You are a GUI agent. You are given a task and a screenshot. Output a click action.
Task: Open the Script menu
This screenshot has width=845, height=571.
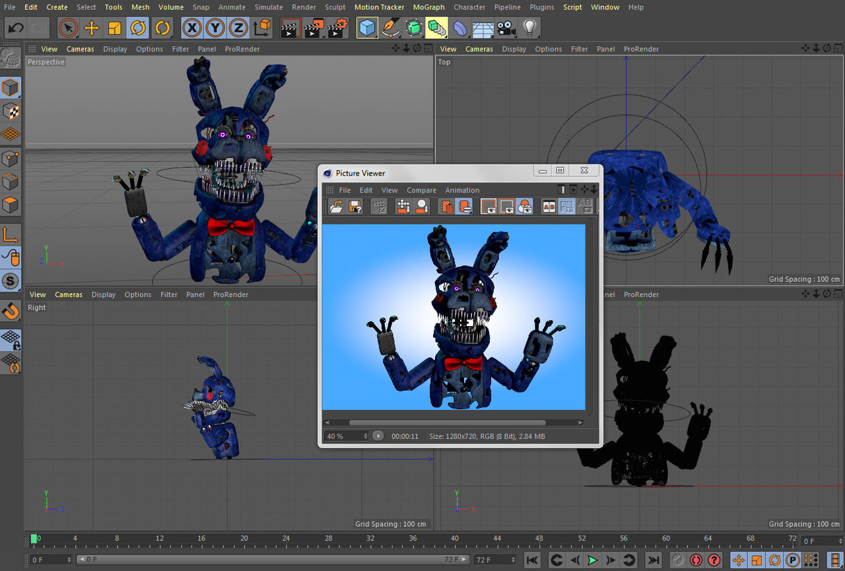point(572,7)
